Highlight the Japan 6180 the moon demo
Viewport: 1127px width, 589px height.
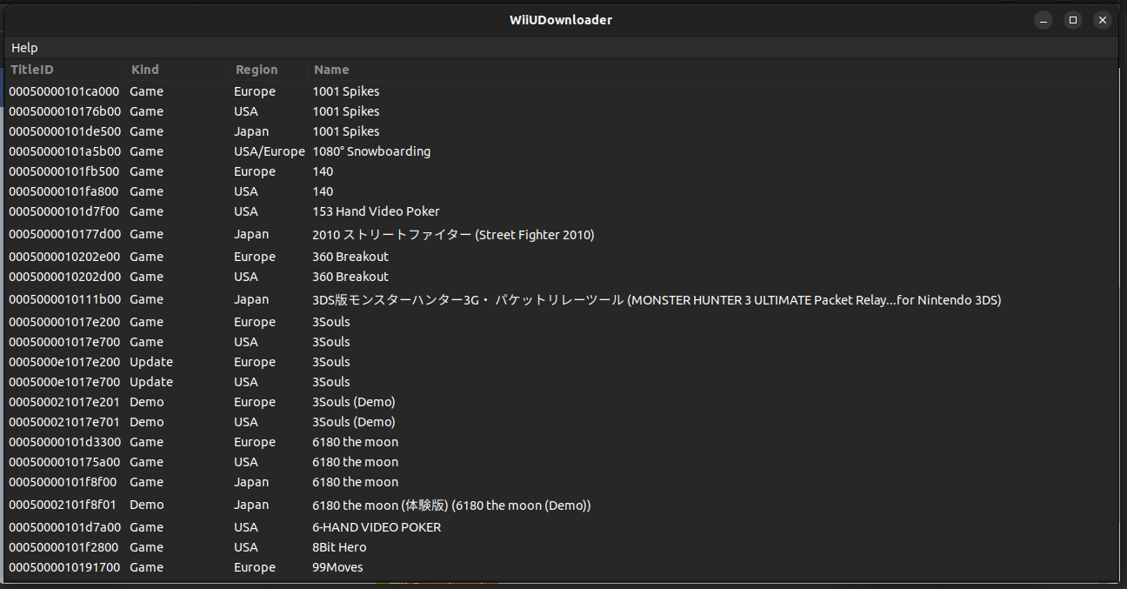point(451,505)
